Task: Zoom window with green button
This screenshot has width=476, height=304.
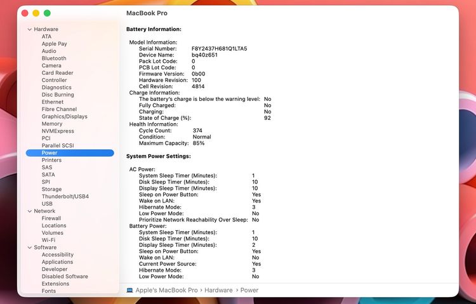Action: [x=47, y=13]
